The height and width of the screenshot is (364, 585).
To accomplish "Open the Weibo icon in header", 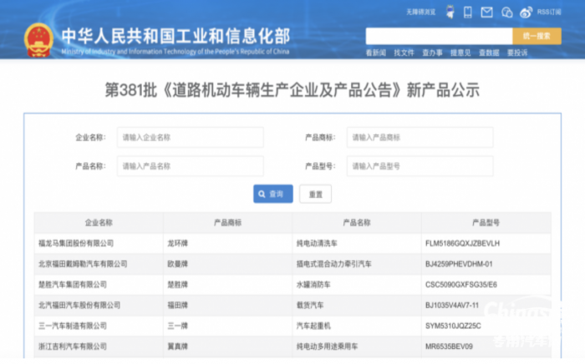I will point(526,13).
